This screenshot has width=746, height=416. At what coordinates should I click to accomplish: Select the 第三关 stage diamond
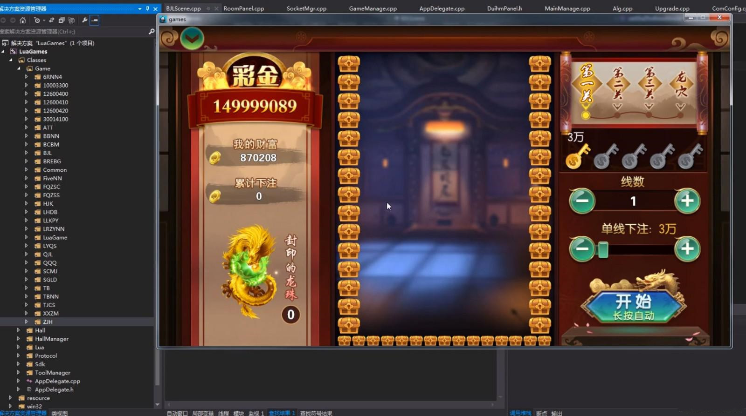point(649,84)
